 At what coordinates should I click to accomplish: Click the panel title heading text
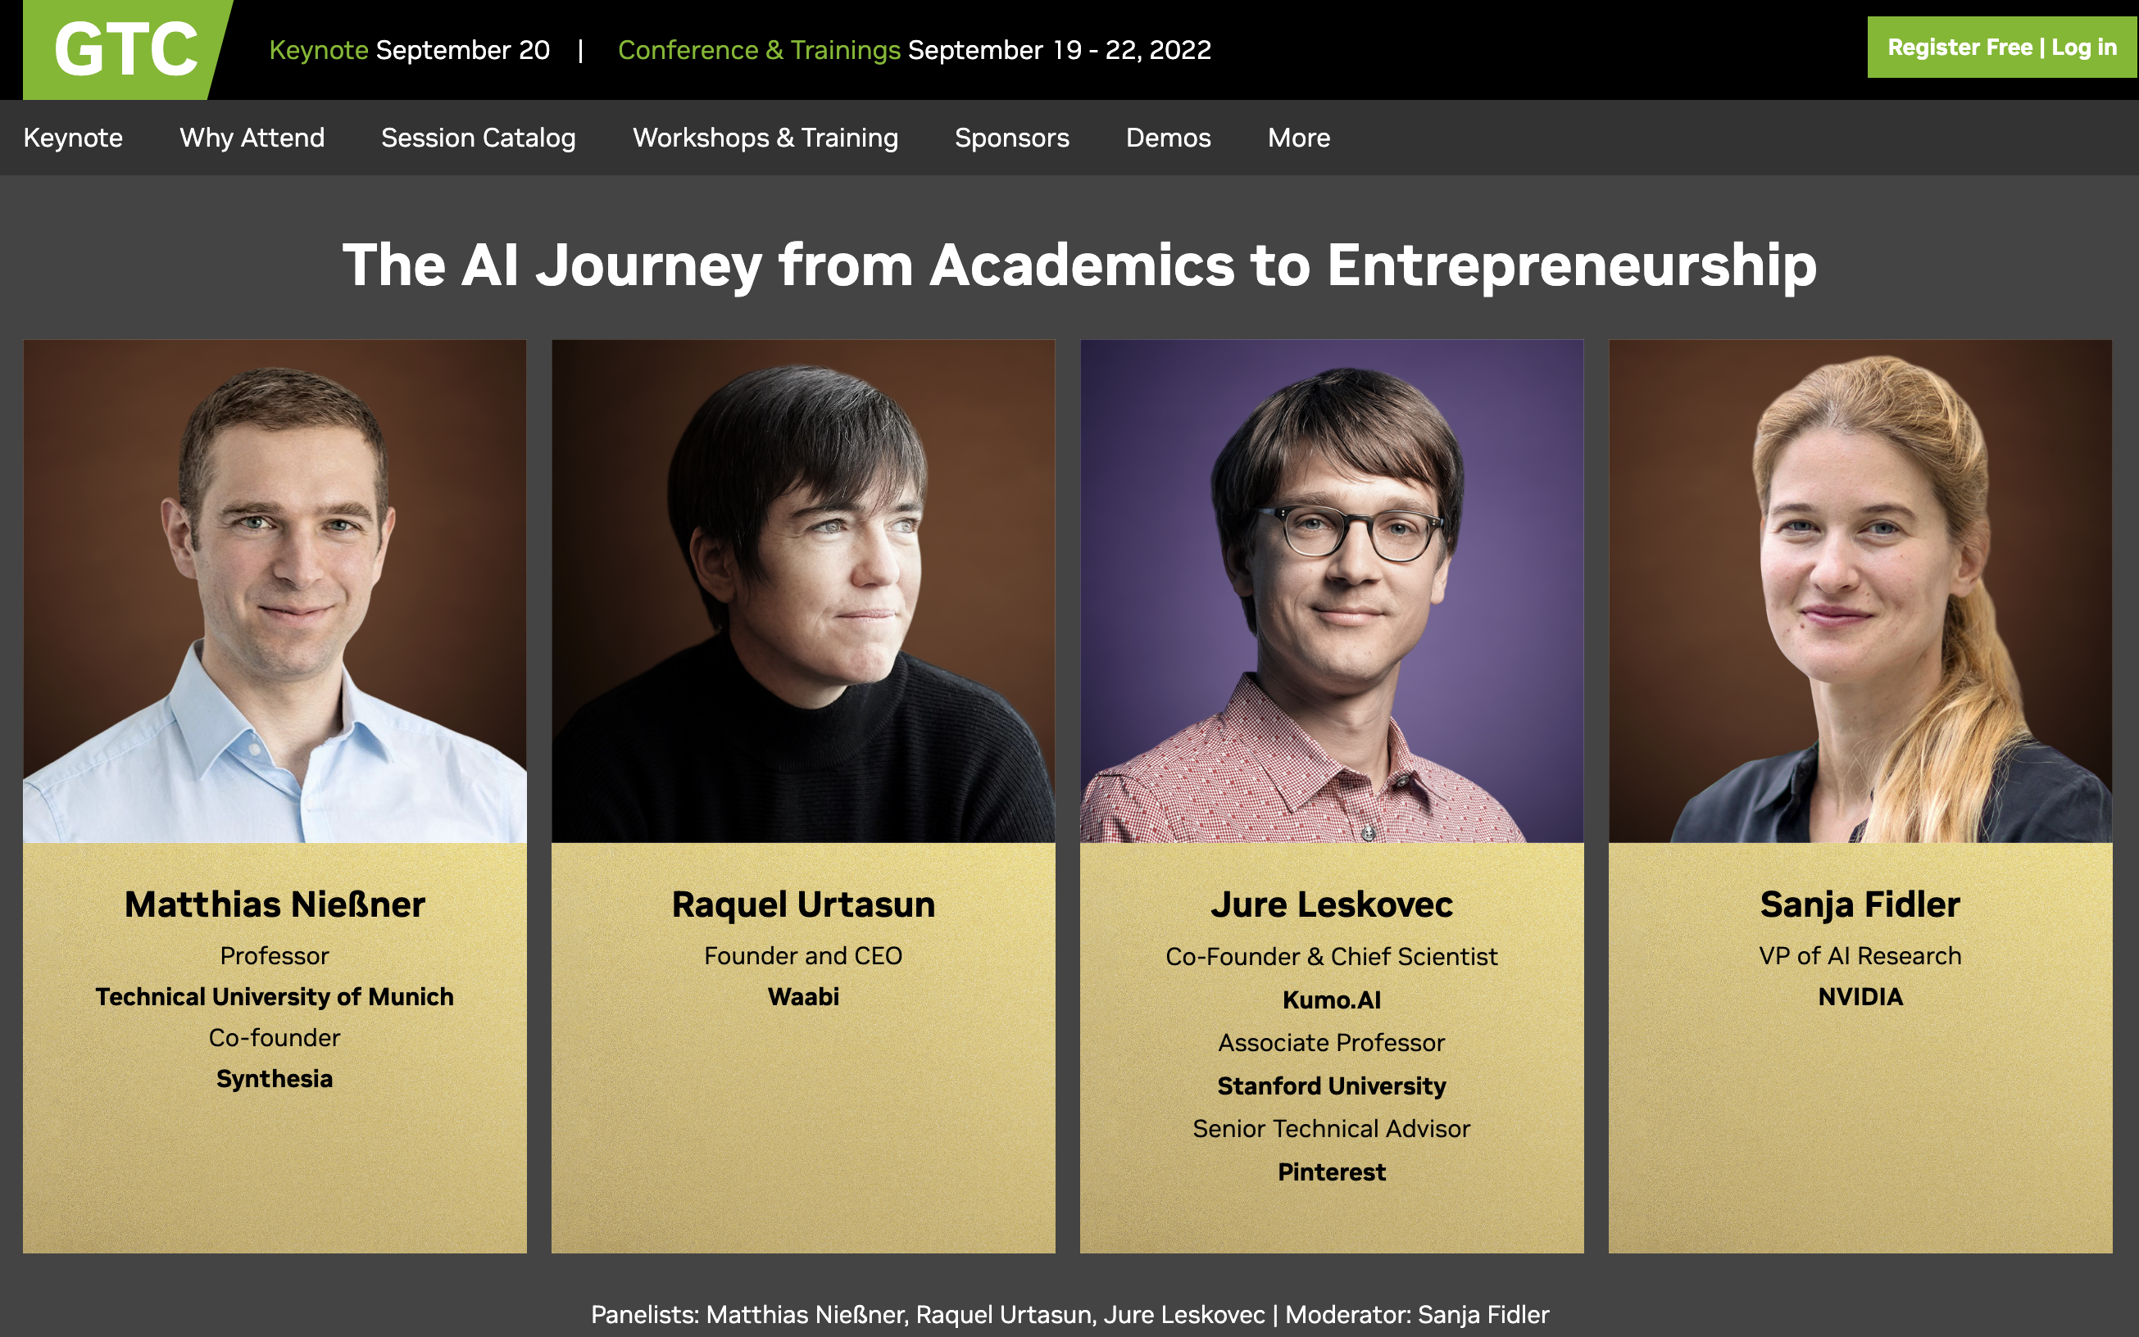1079,265
